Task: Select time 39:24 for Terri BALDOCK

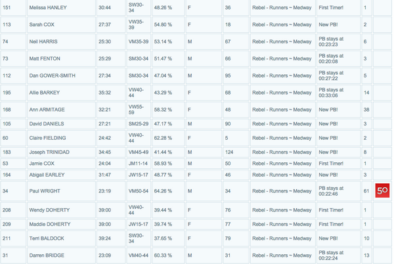Action: pyautogui.click(x=105, y=238)
